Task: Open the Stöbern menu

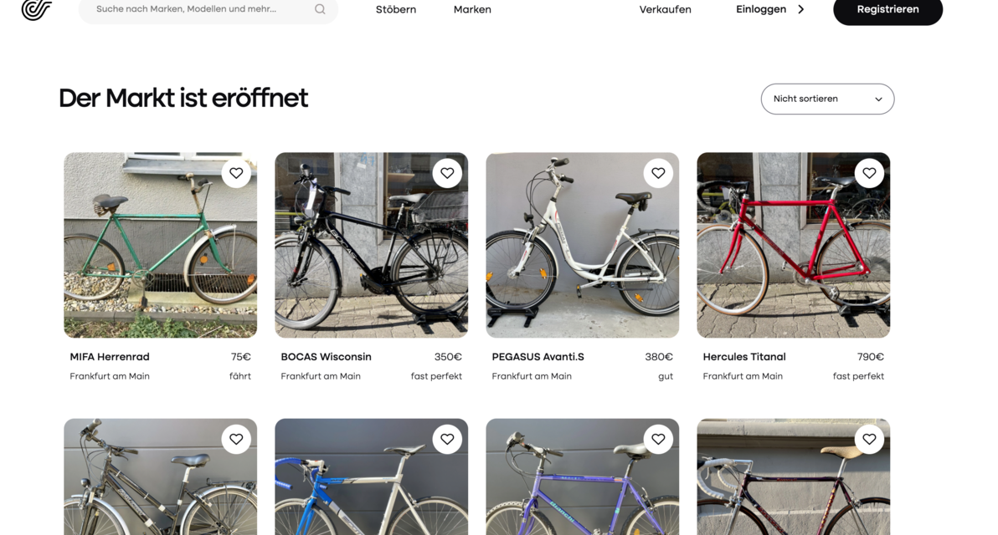Action: coord(396,10)
